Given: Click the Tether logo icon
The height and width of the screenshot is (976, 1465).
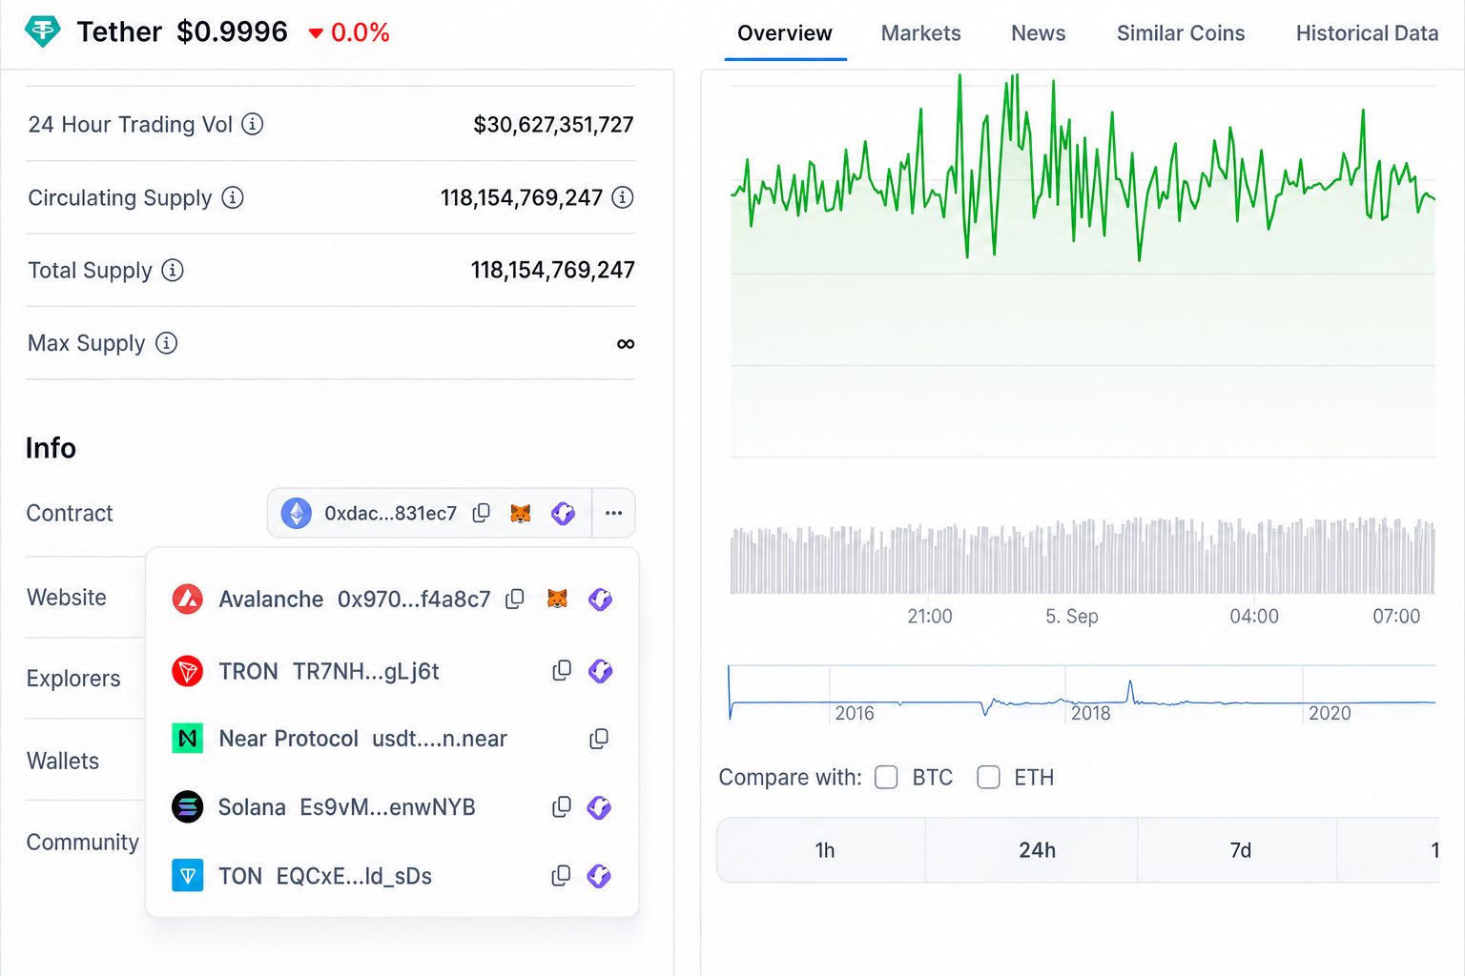Looking at the screenshot, I should 42,31.
